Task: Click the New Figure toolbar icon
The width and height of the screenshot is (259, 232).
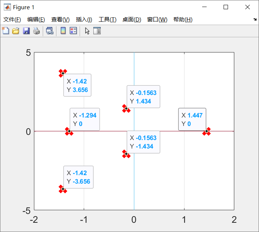Action: [x=6, y=31]
